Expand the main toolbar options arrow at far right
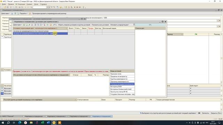223x125 pixels. coord(85,7)
